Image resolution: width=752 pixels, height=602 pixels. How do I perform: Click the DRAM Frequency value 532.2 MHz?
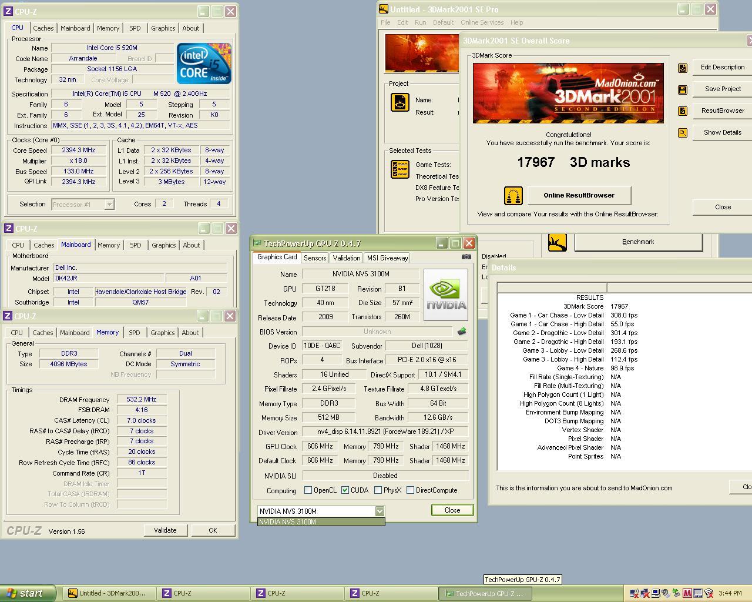coord(142,400)
